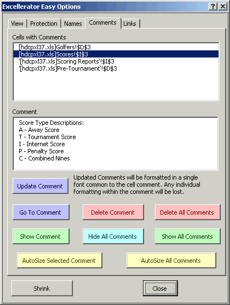Click the Delete Comment button
The image size is (230, 305).
pos(113,212)
